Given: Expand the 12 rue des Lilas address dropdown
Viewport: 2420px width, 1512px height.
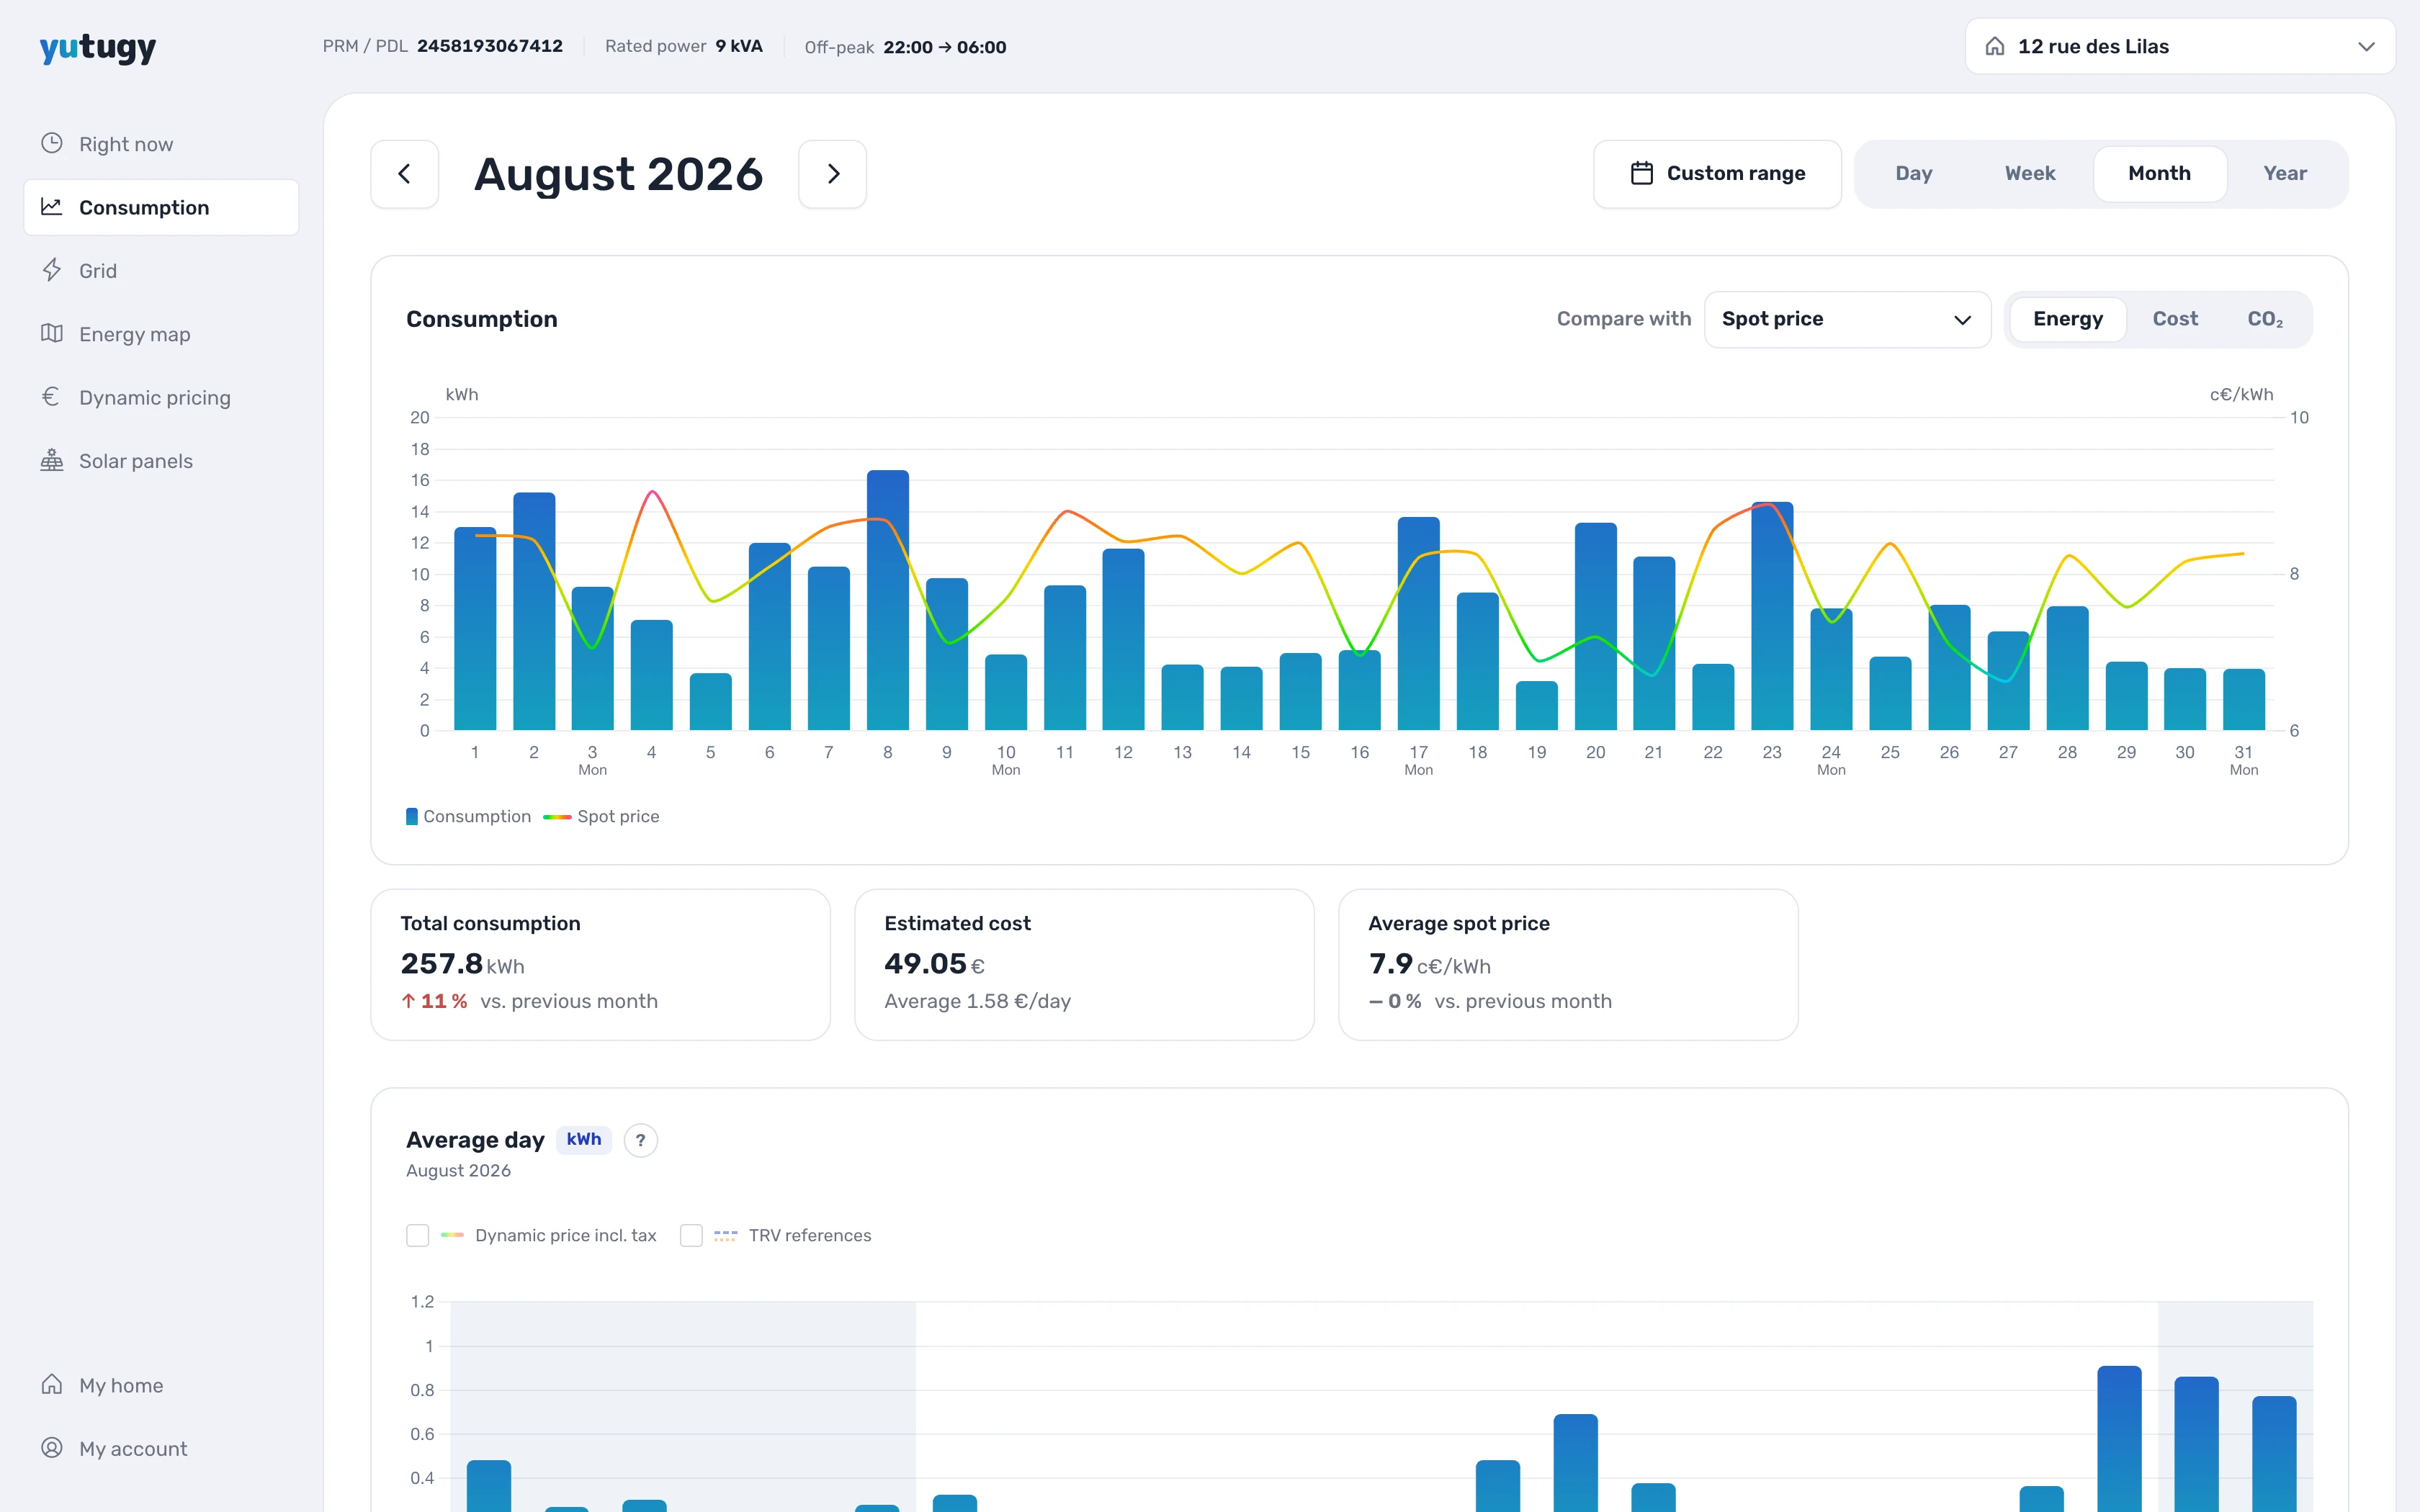Looking at the screenshot, I should [x=2180, y=46].
